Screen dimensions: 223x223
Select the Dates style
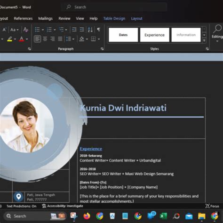123,35
